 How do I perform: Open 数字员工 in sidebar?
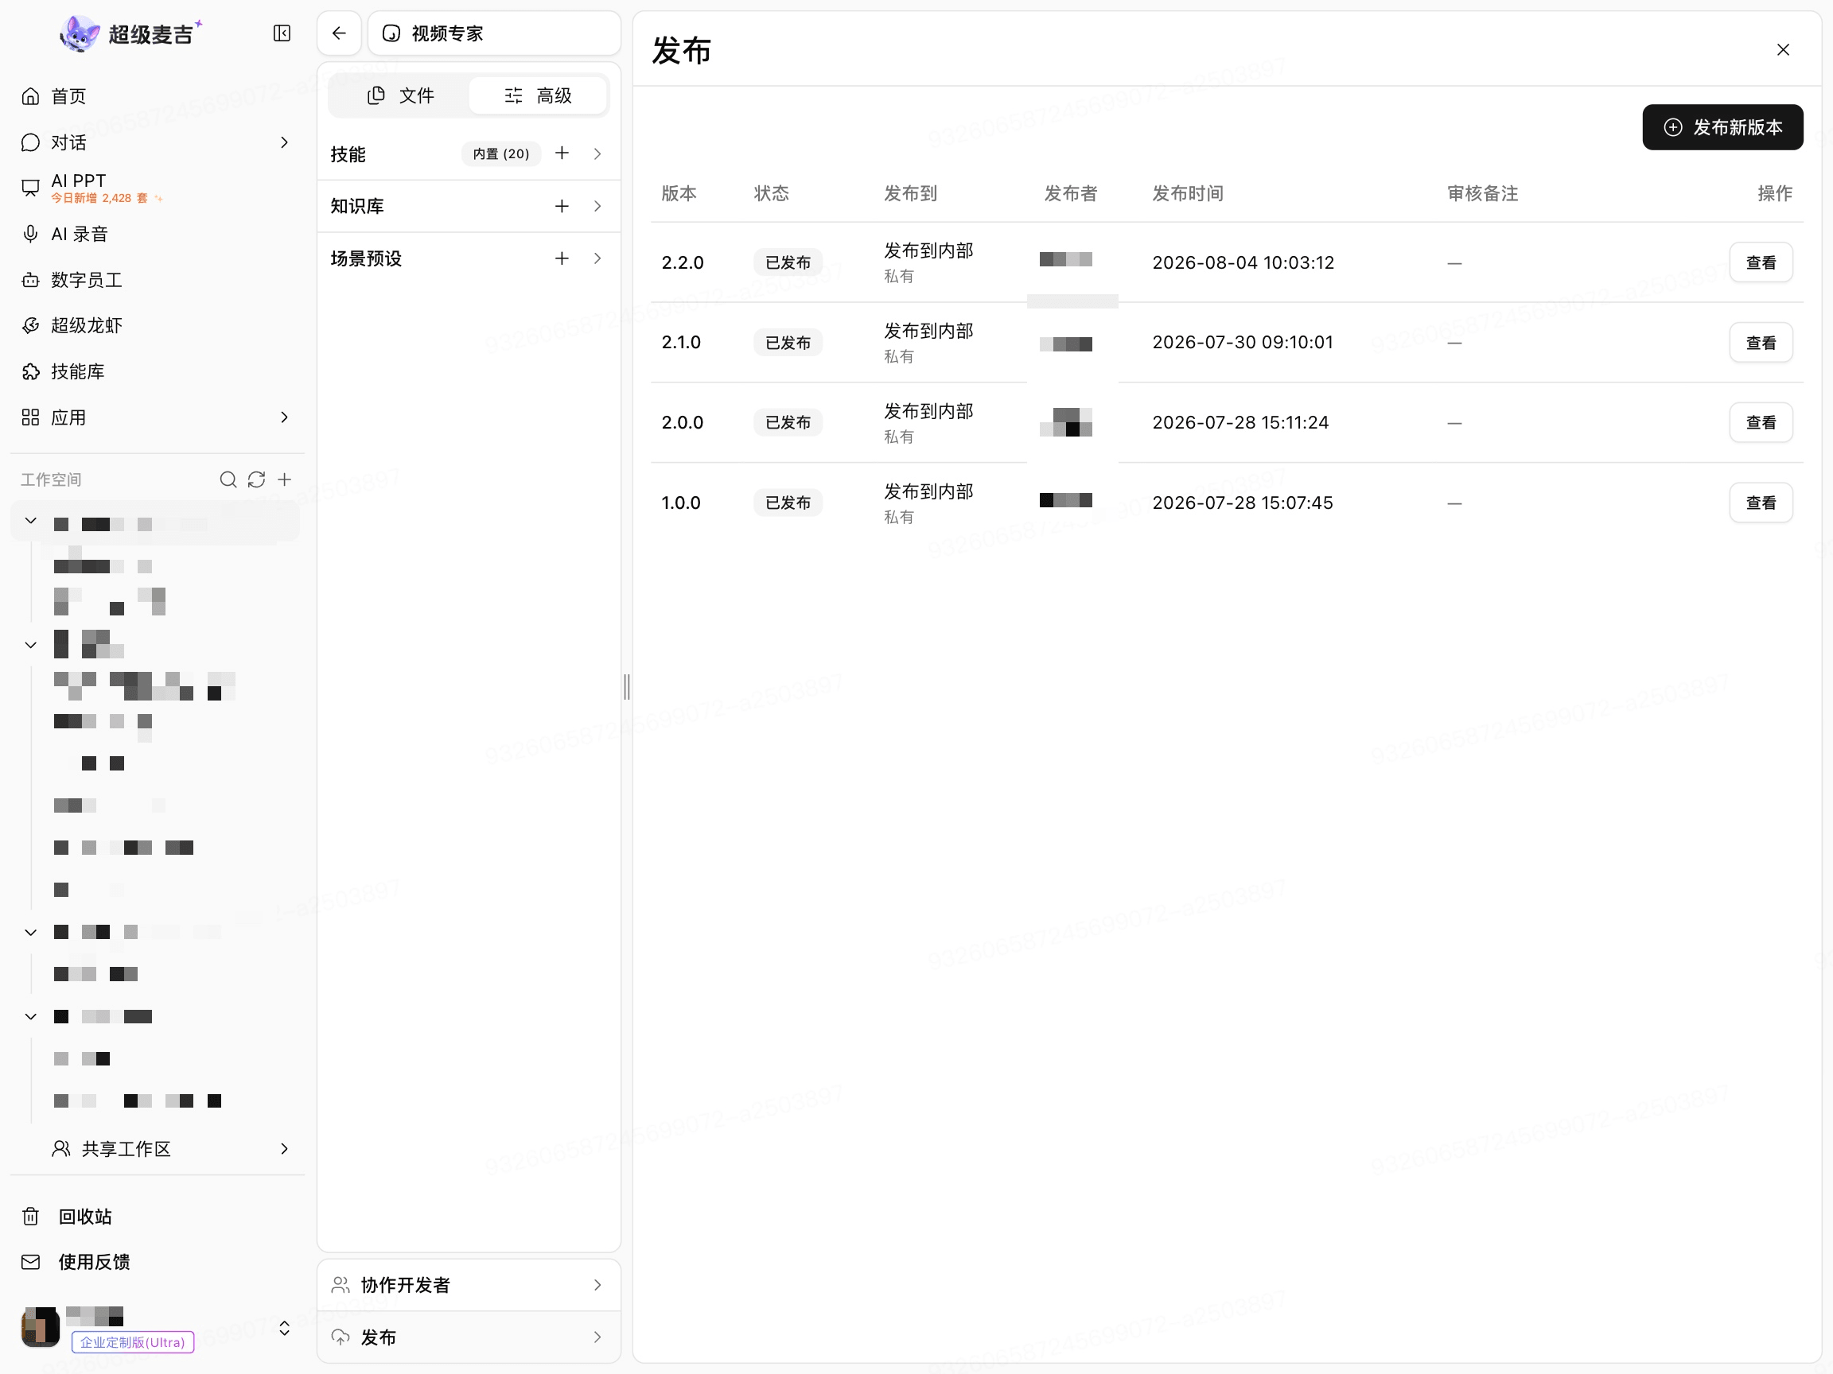(158, 280)
